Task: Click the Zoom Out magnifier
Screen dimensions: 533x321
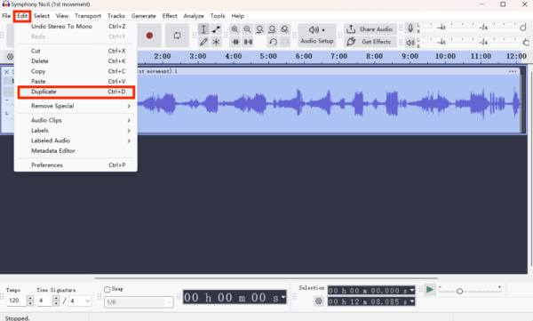Action: point(248,29)
